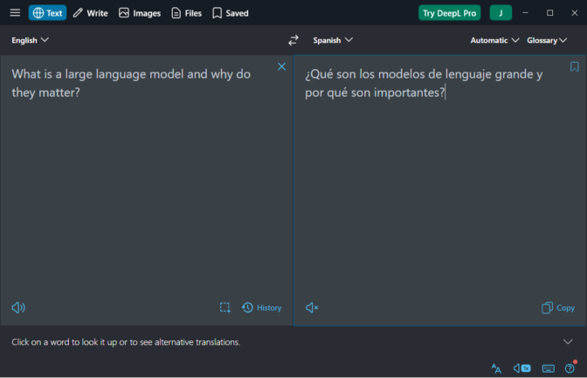
Task: Click the Try DeepL Pro button
Action: point(449,13)
